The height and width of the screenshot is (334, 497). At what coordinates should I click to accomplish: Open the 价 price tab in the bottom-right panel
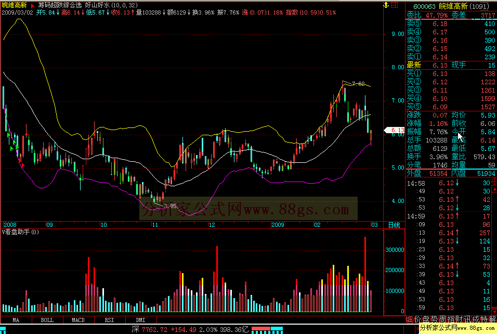(417, 319)
